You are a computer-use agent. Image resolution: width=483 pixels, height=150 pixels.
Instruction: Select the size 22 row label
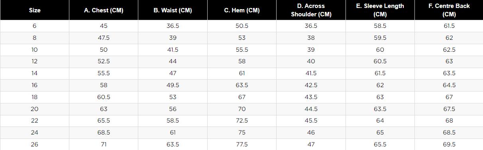click(35, 121)
